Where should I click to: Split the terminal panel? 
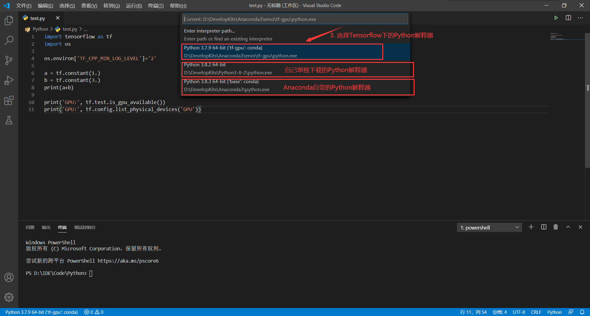(544, 227)
